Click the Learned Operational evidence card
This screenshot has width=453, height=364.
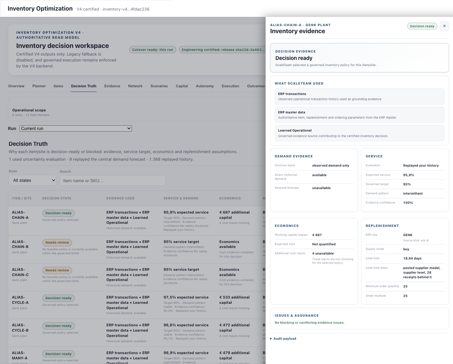(x=359, y=133)
